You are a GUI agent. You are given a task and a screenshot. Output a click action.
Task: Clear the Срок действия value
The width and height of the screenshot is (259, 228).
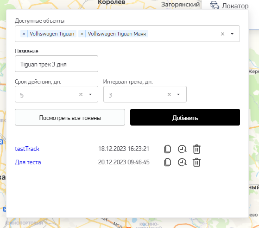81,95
